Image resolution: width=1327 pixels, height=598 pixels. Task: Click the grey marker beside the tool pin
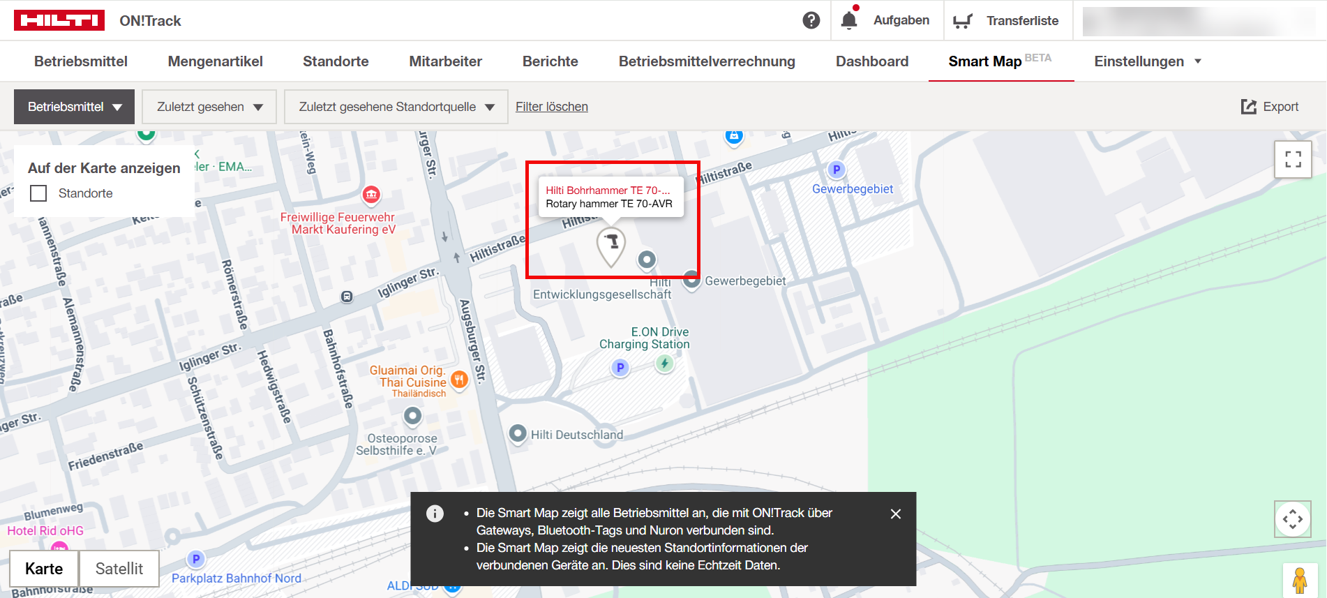pos(647,260)
